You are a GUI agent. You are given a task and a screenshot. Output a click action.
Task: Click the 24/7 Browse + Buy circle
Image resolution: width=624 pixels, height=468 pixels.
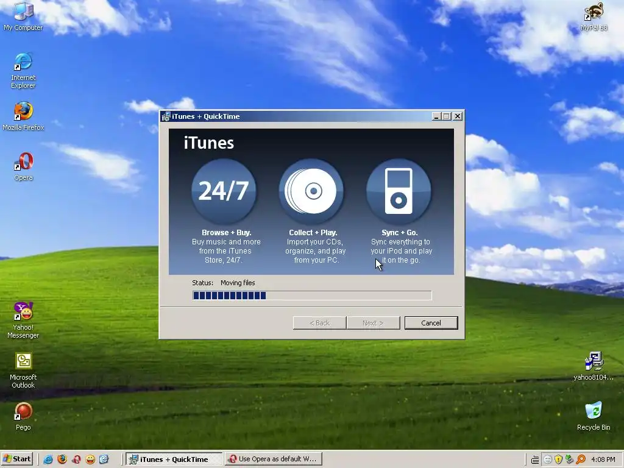click(224, 191)
